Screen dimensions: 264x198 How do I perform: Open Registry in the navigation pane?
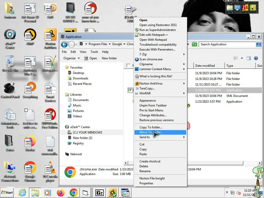pyautogui.click(x=78, y=143)
